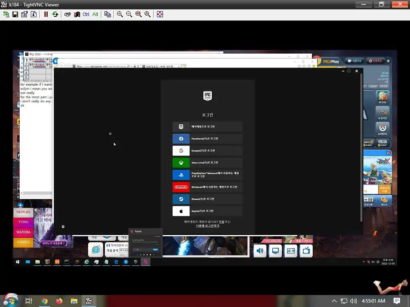Click the speaker volume button in PICAPlay

pyautogui.click(x=260, y=251)
